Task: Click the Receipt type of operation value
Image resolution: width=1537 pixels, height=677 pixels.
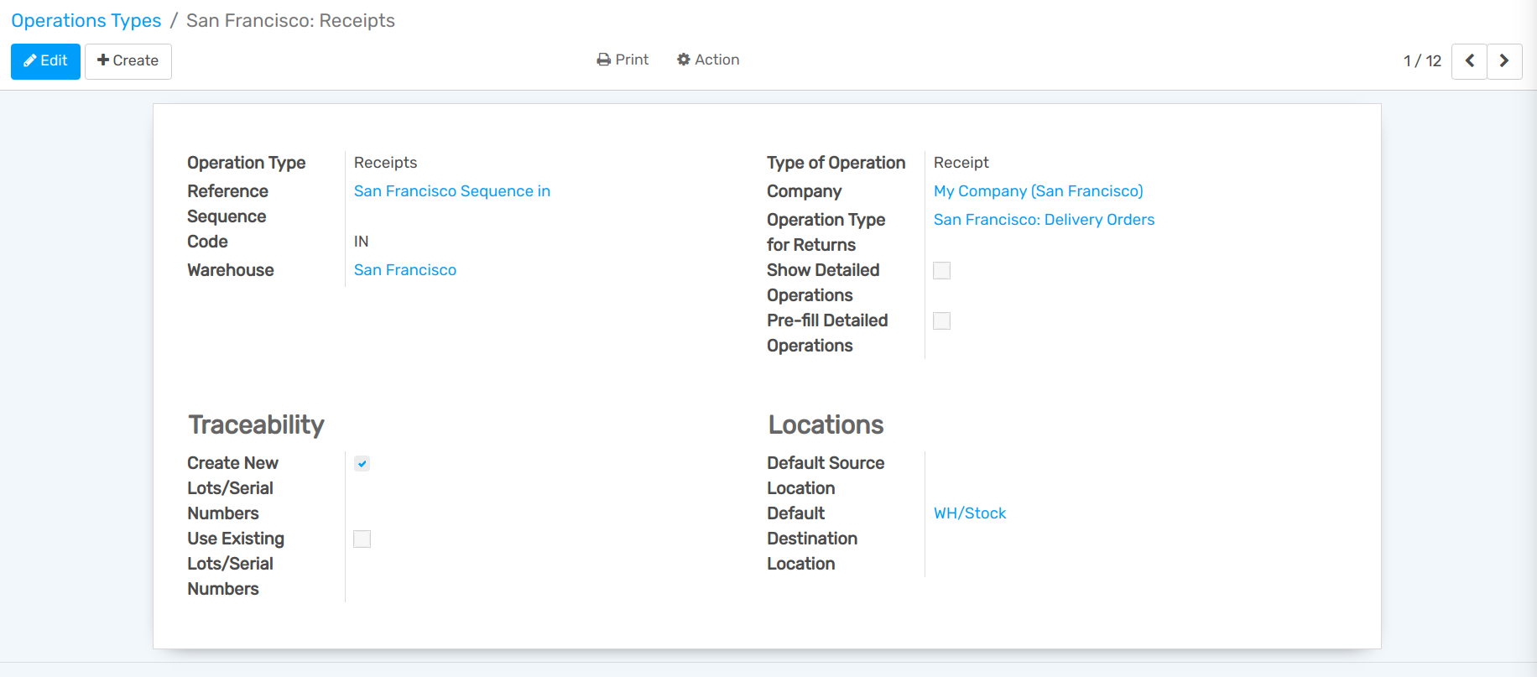Action: (x=961, y=163)
